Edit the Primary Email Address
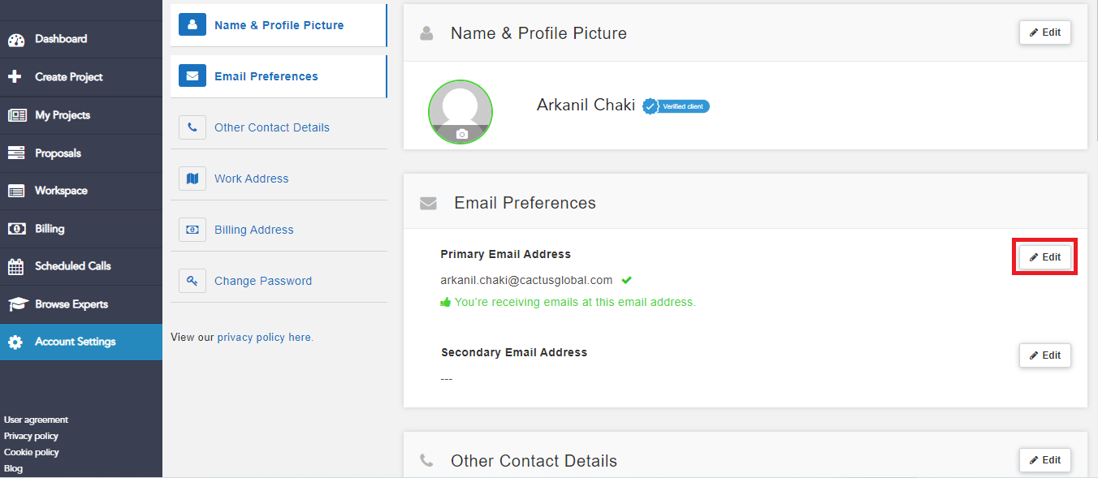Image resolution: width=1098 pixels, height=478 pixels. tap(1044, 257)
